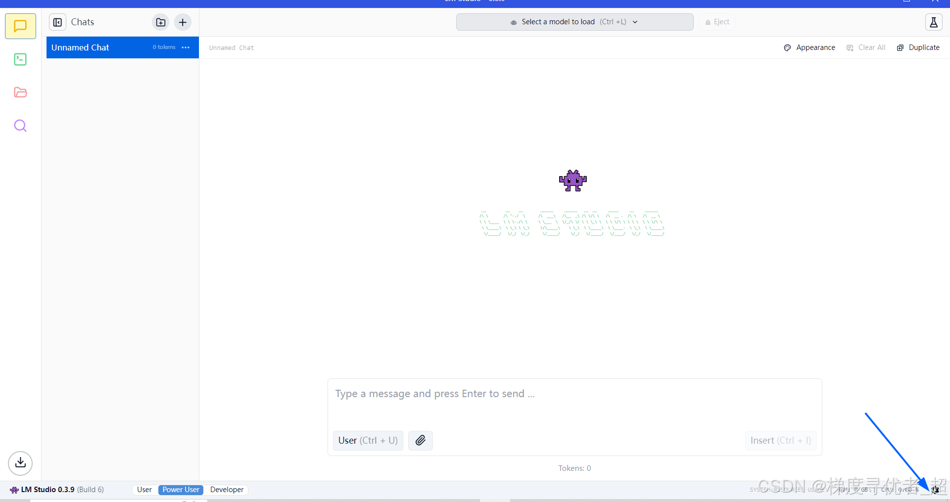Open Appearance options
950x502 pixels.
point(809,47)
